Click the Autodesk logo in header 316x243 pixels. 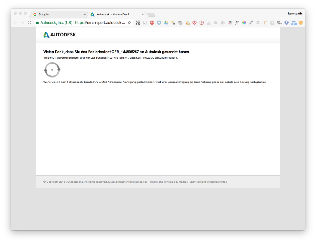click(60, 35)
